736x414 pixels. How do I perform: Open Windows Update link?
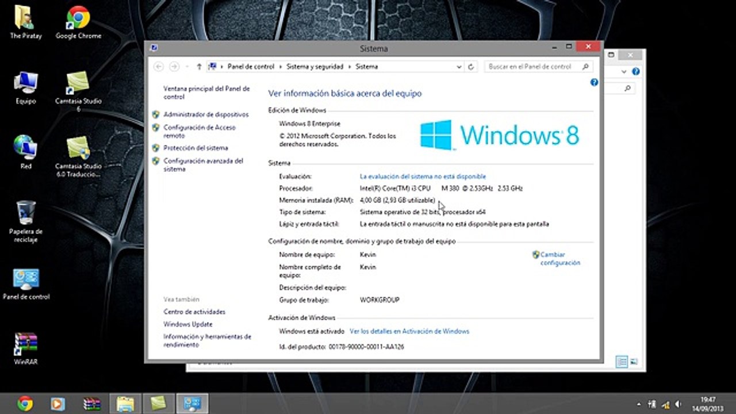[x=187, y=324]
